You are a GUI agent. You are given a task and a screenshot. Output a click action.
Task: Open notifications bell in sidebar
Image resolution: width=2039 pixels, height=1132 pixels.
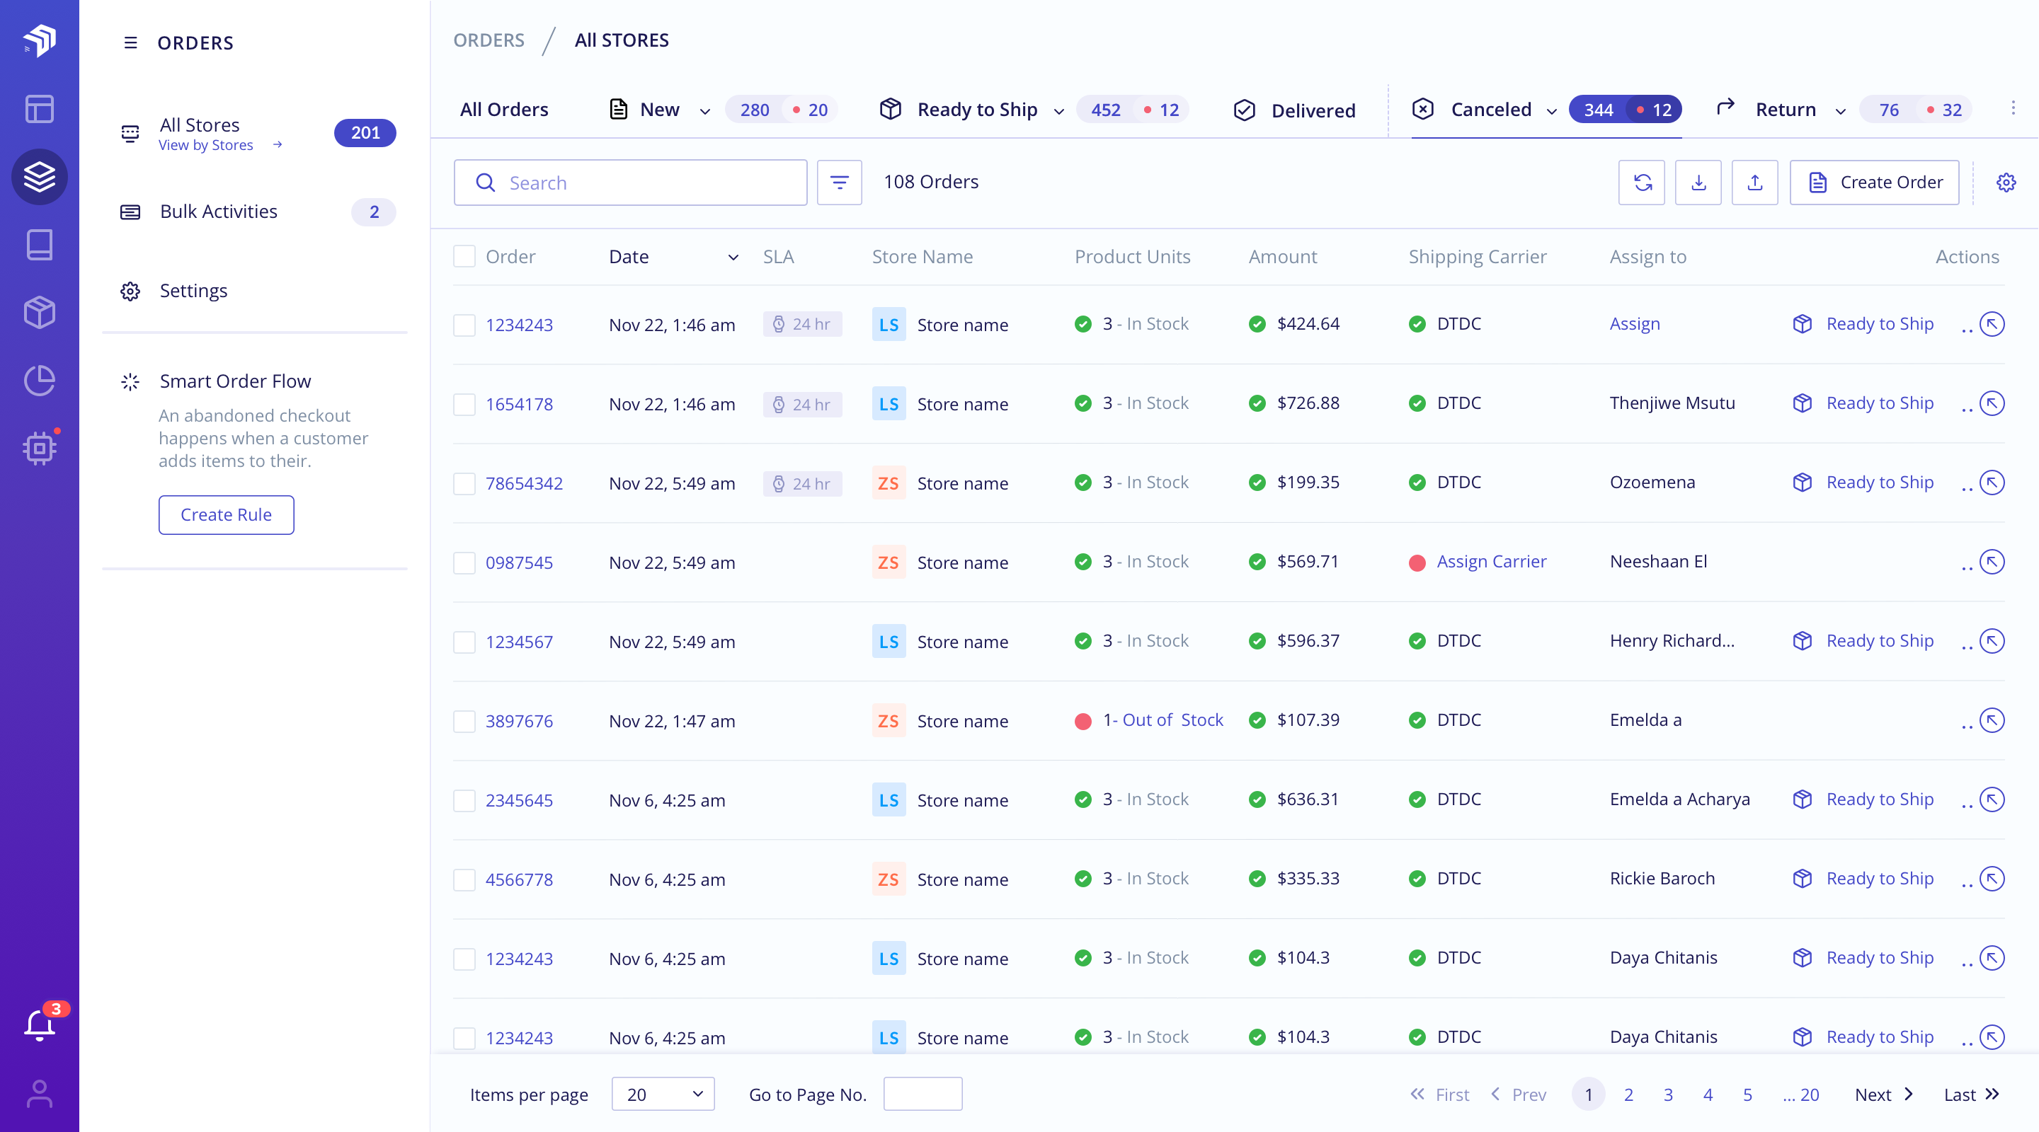pos(39,1025)
